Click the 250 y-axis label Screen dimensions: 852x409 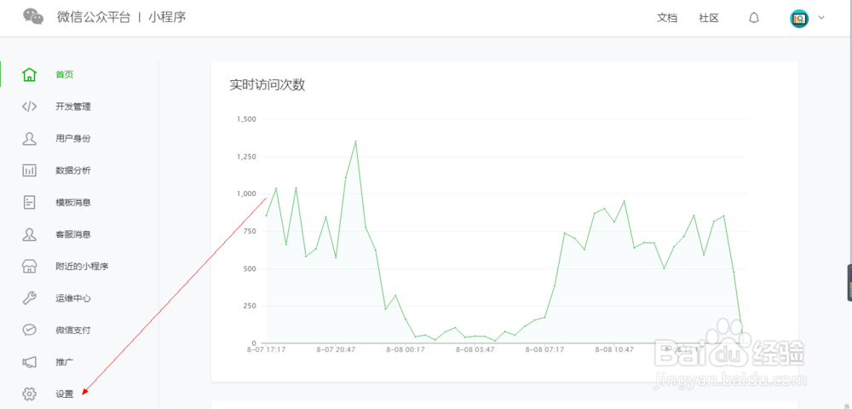click(x=250, y=306)
